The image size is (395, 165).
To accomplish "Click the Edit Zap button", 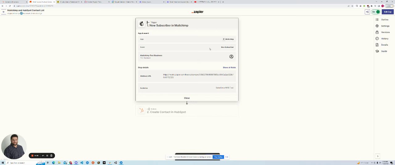I will coord(388,12).
